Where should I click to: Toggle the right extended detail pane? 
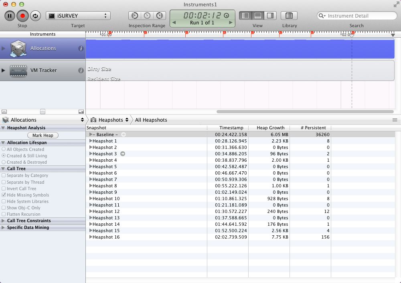click(x=270, y=16)
